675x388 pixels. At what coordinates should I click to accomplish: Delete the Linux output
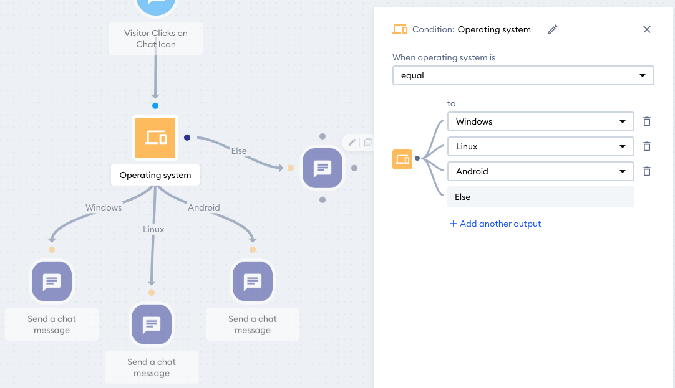[646, 146]
